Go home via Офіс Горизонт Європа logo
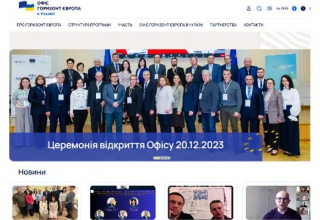Image resolution: width=320 pixels, height=220 pixels. [x=50, y=8]
